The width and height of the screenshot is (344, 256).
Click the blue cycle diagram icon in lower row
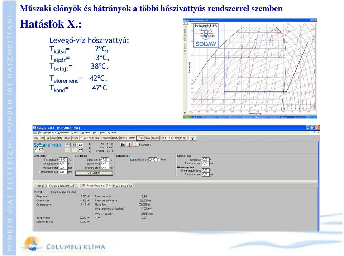coord(81,150)
